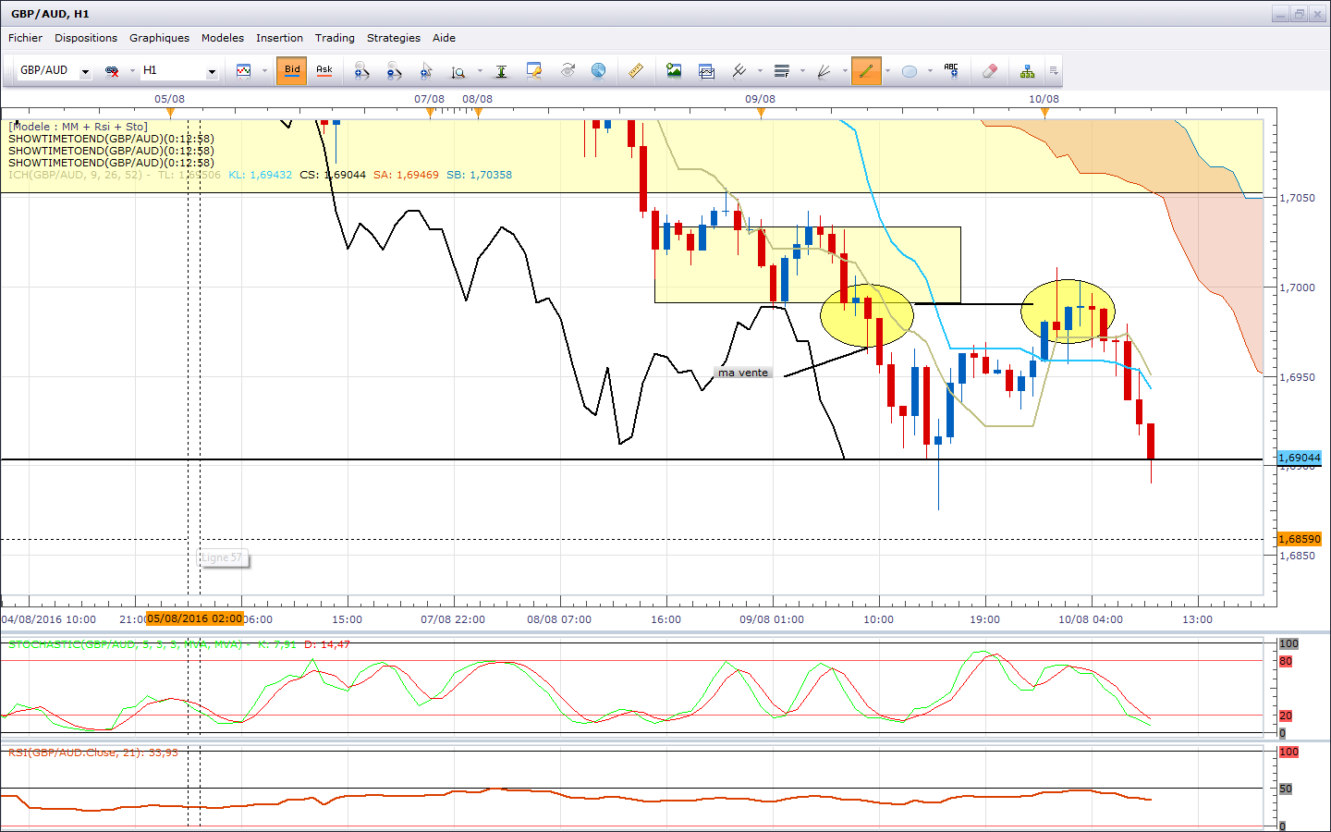Screen dimensions: 1331x832
Task: Click the 09/08 orange date marker
Action: click(x=761, y=112)
